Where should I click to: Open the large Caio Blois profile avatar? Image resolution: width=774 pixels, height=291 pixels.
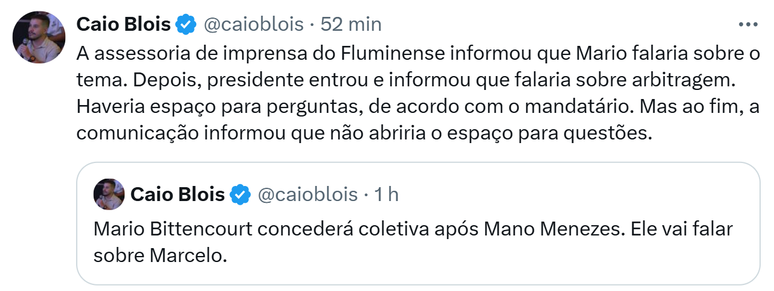tap(39, 37)
